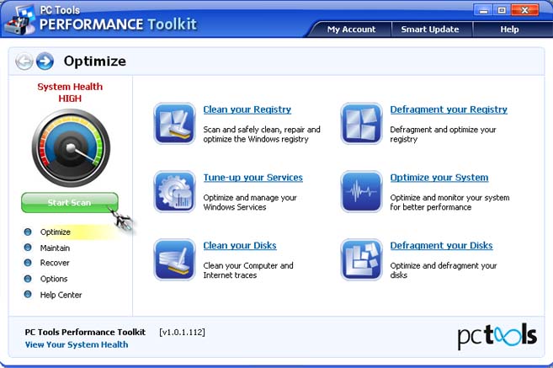The height and width of the screenshot is (368, 553).
Task: Click the 'Optimize and manage your Windows Services' text
Action: (250, 202)
